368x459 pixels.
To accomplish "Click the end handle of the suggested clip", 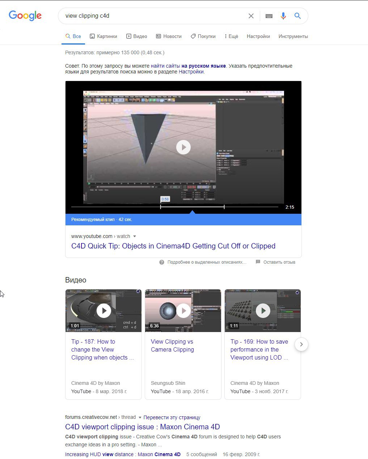I will [x=224, y=207].
